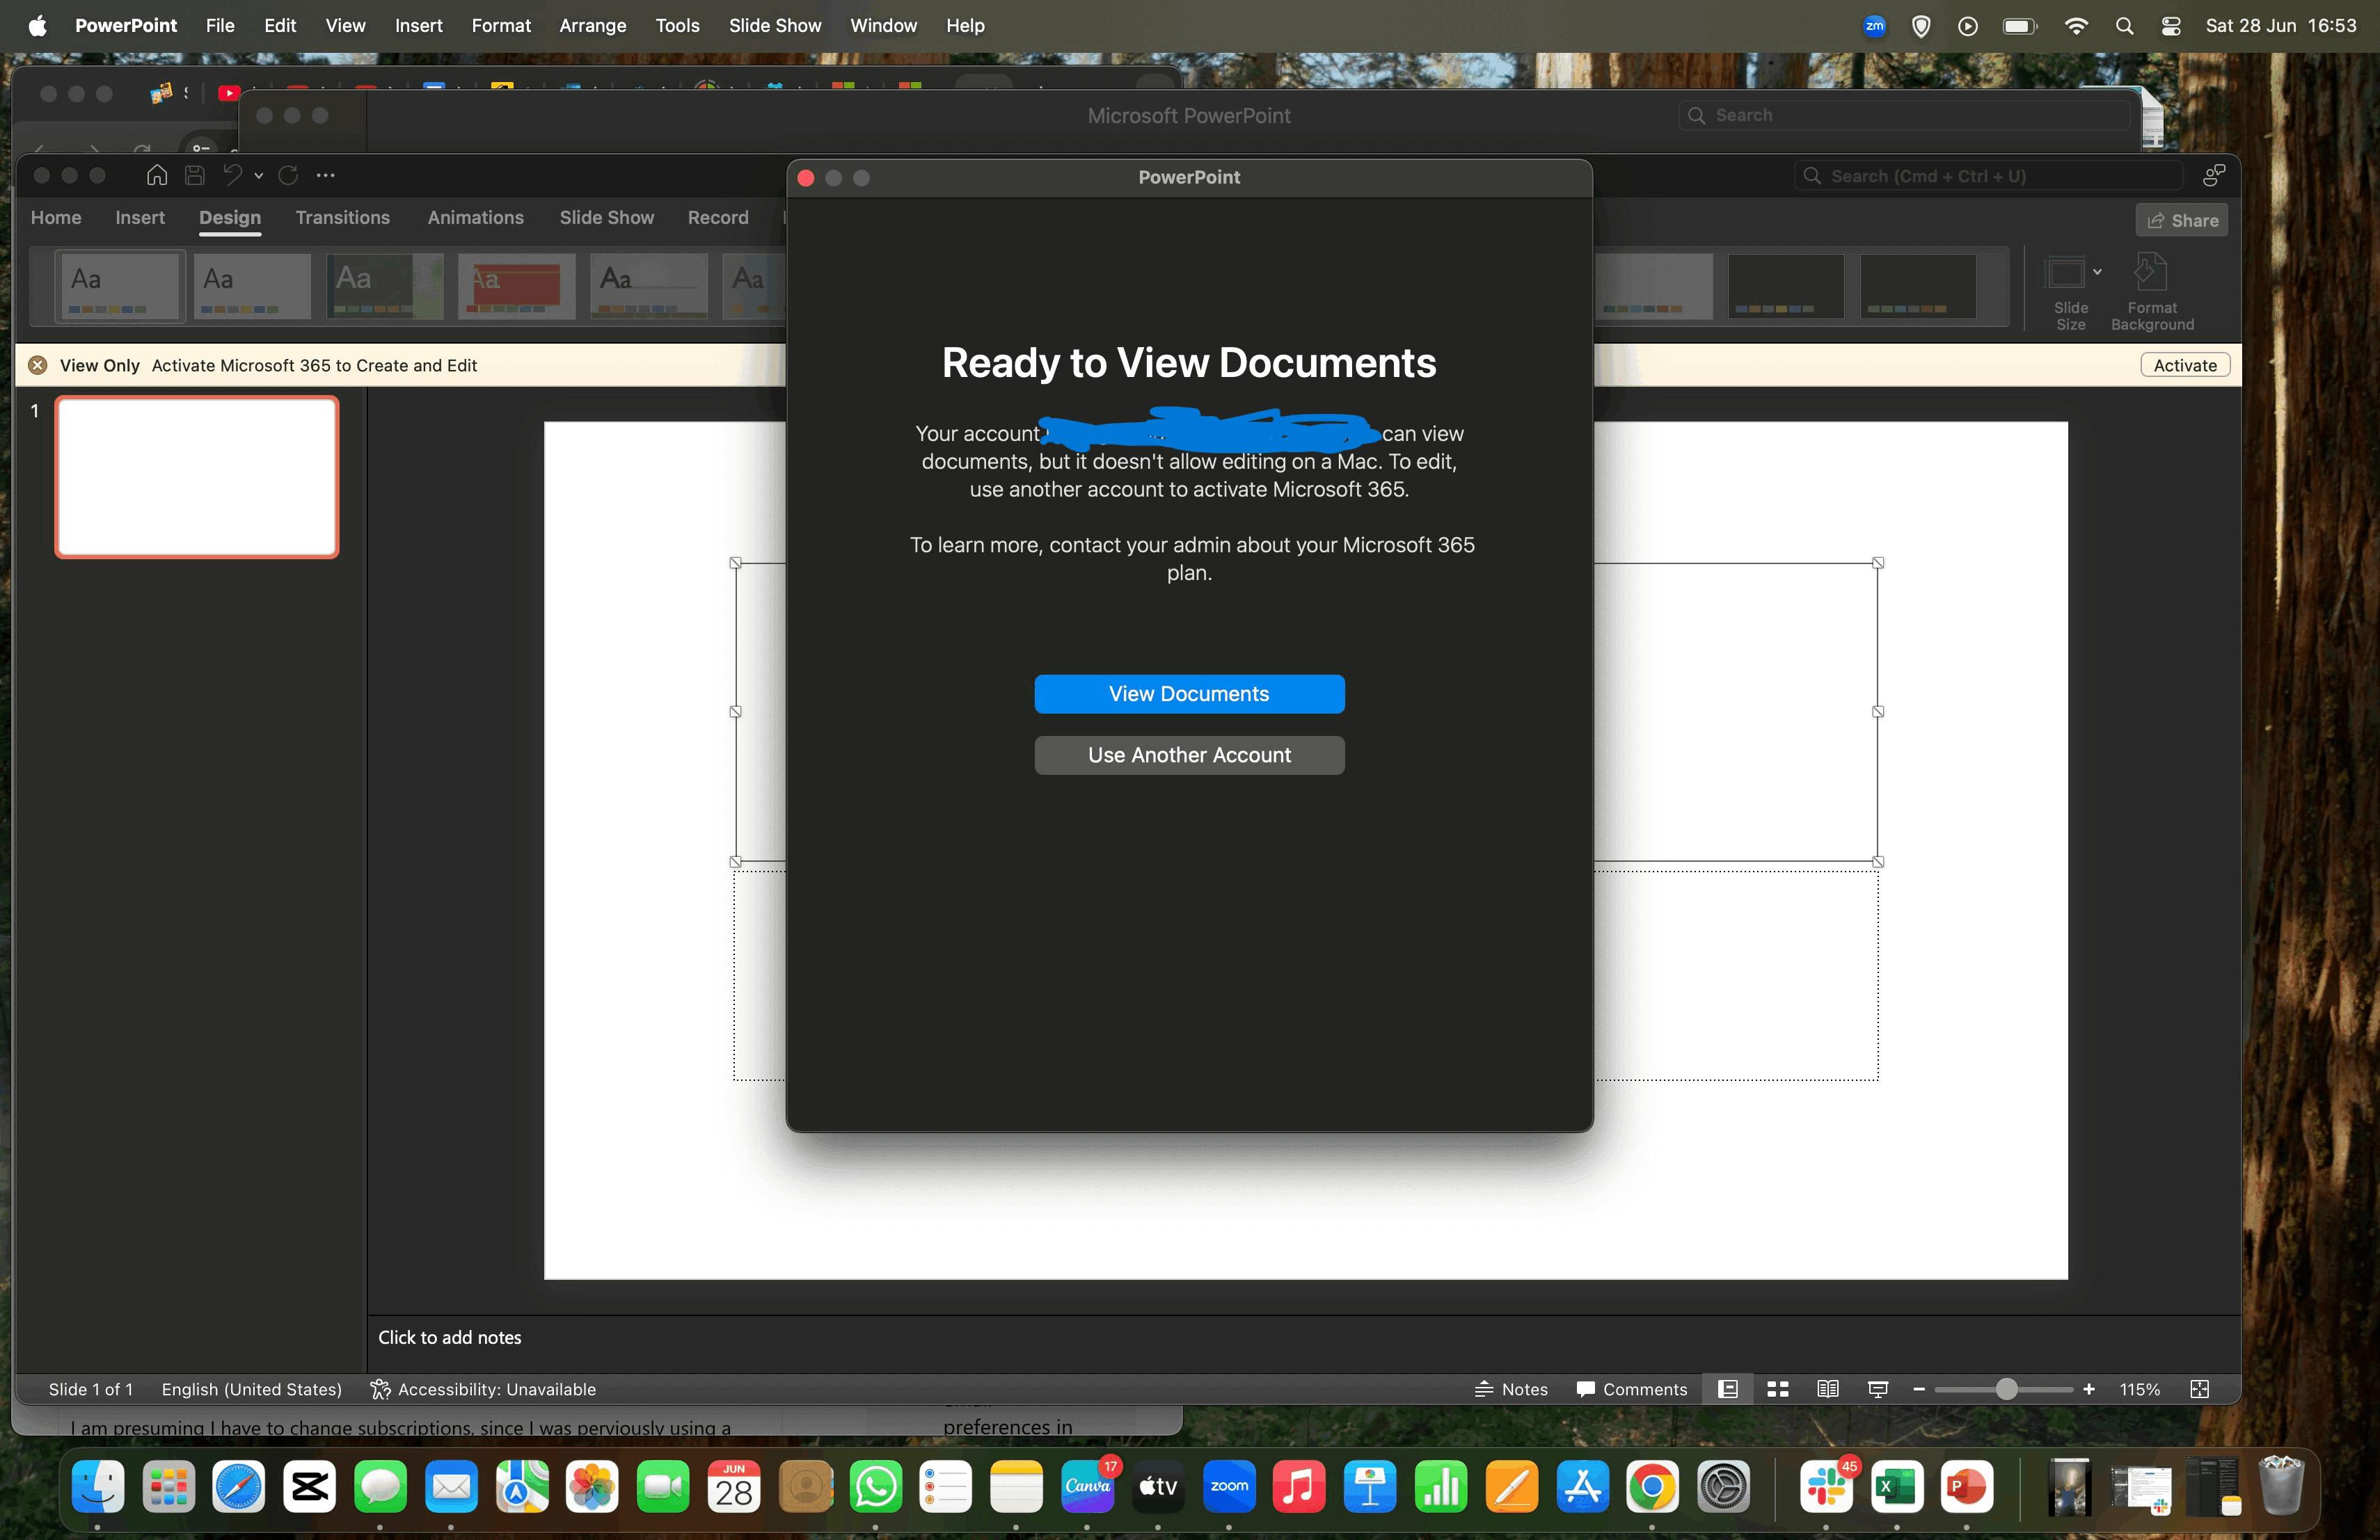
Task: Open the Arrange menu in menu bar
Action: tap(592, 26)
